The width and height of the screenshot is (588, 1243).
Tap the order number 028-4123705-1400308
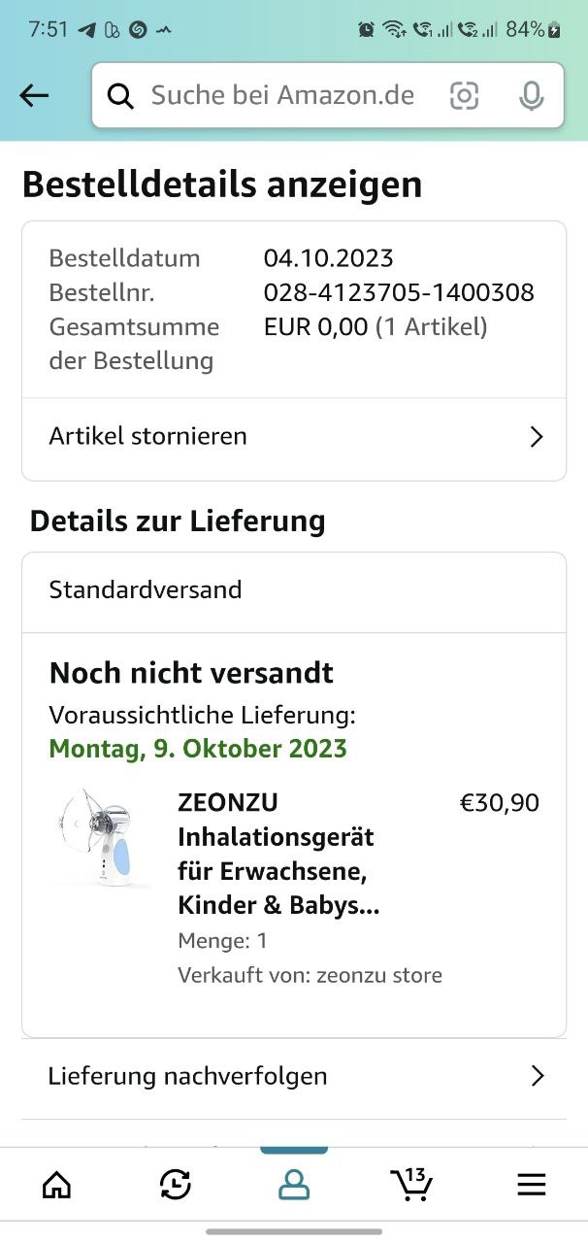pyautogui.click(x=399, y=292)
